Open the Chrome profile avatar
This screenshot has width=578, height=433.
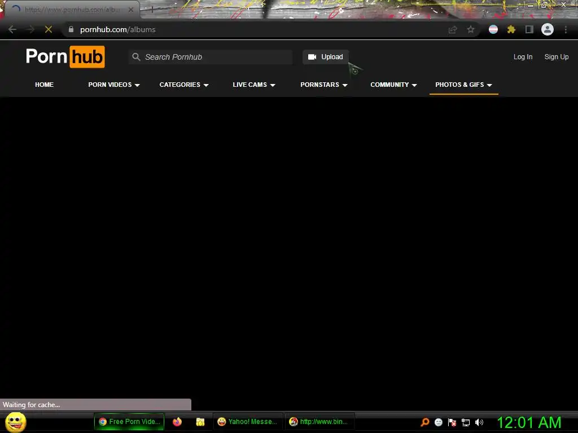(548, 29)
